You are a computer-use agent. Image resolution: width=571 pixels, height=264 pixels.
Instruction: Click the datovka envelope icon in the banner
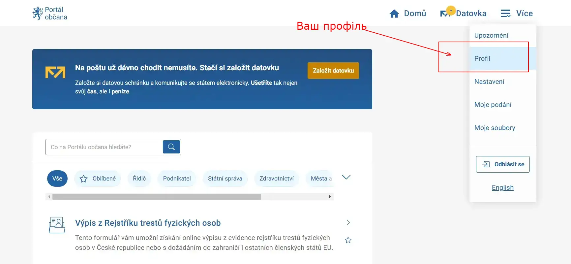[55, 72]
